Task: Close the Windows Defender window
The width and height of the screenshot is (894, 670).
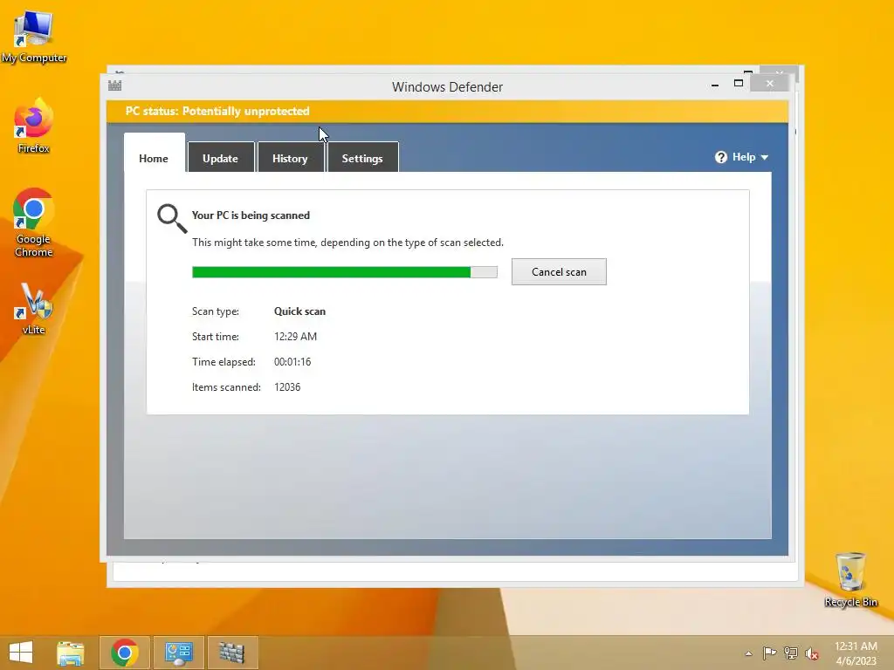Action: tap(770, 84)
